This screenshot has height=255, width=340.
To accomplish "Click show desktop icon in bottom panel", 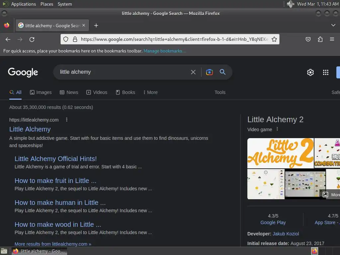I will pyautogui.click(x=4, y=251).
